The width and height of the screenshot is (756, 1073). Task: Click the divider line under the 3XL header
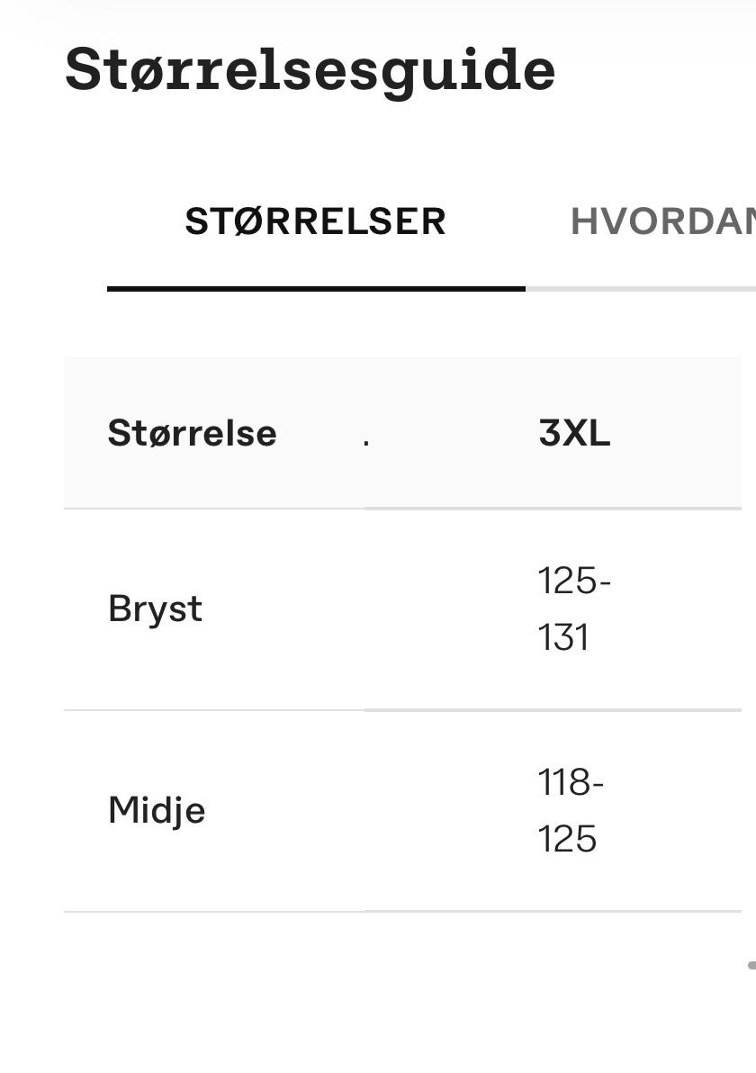(x=553, y=509)
